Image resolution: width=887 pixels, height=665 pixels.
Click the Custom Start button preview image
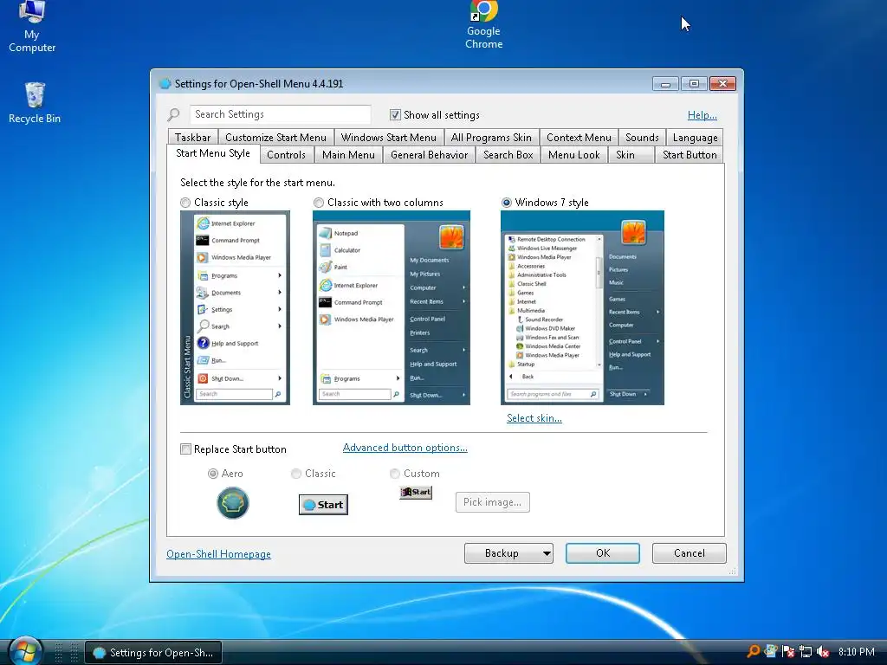coord(416,492)
